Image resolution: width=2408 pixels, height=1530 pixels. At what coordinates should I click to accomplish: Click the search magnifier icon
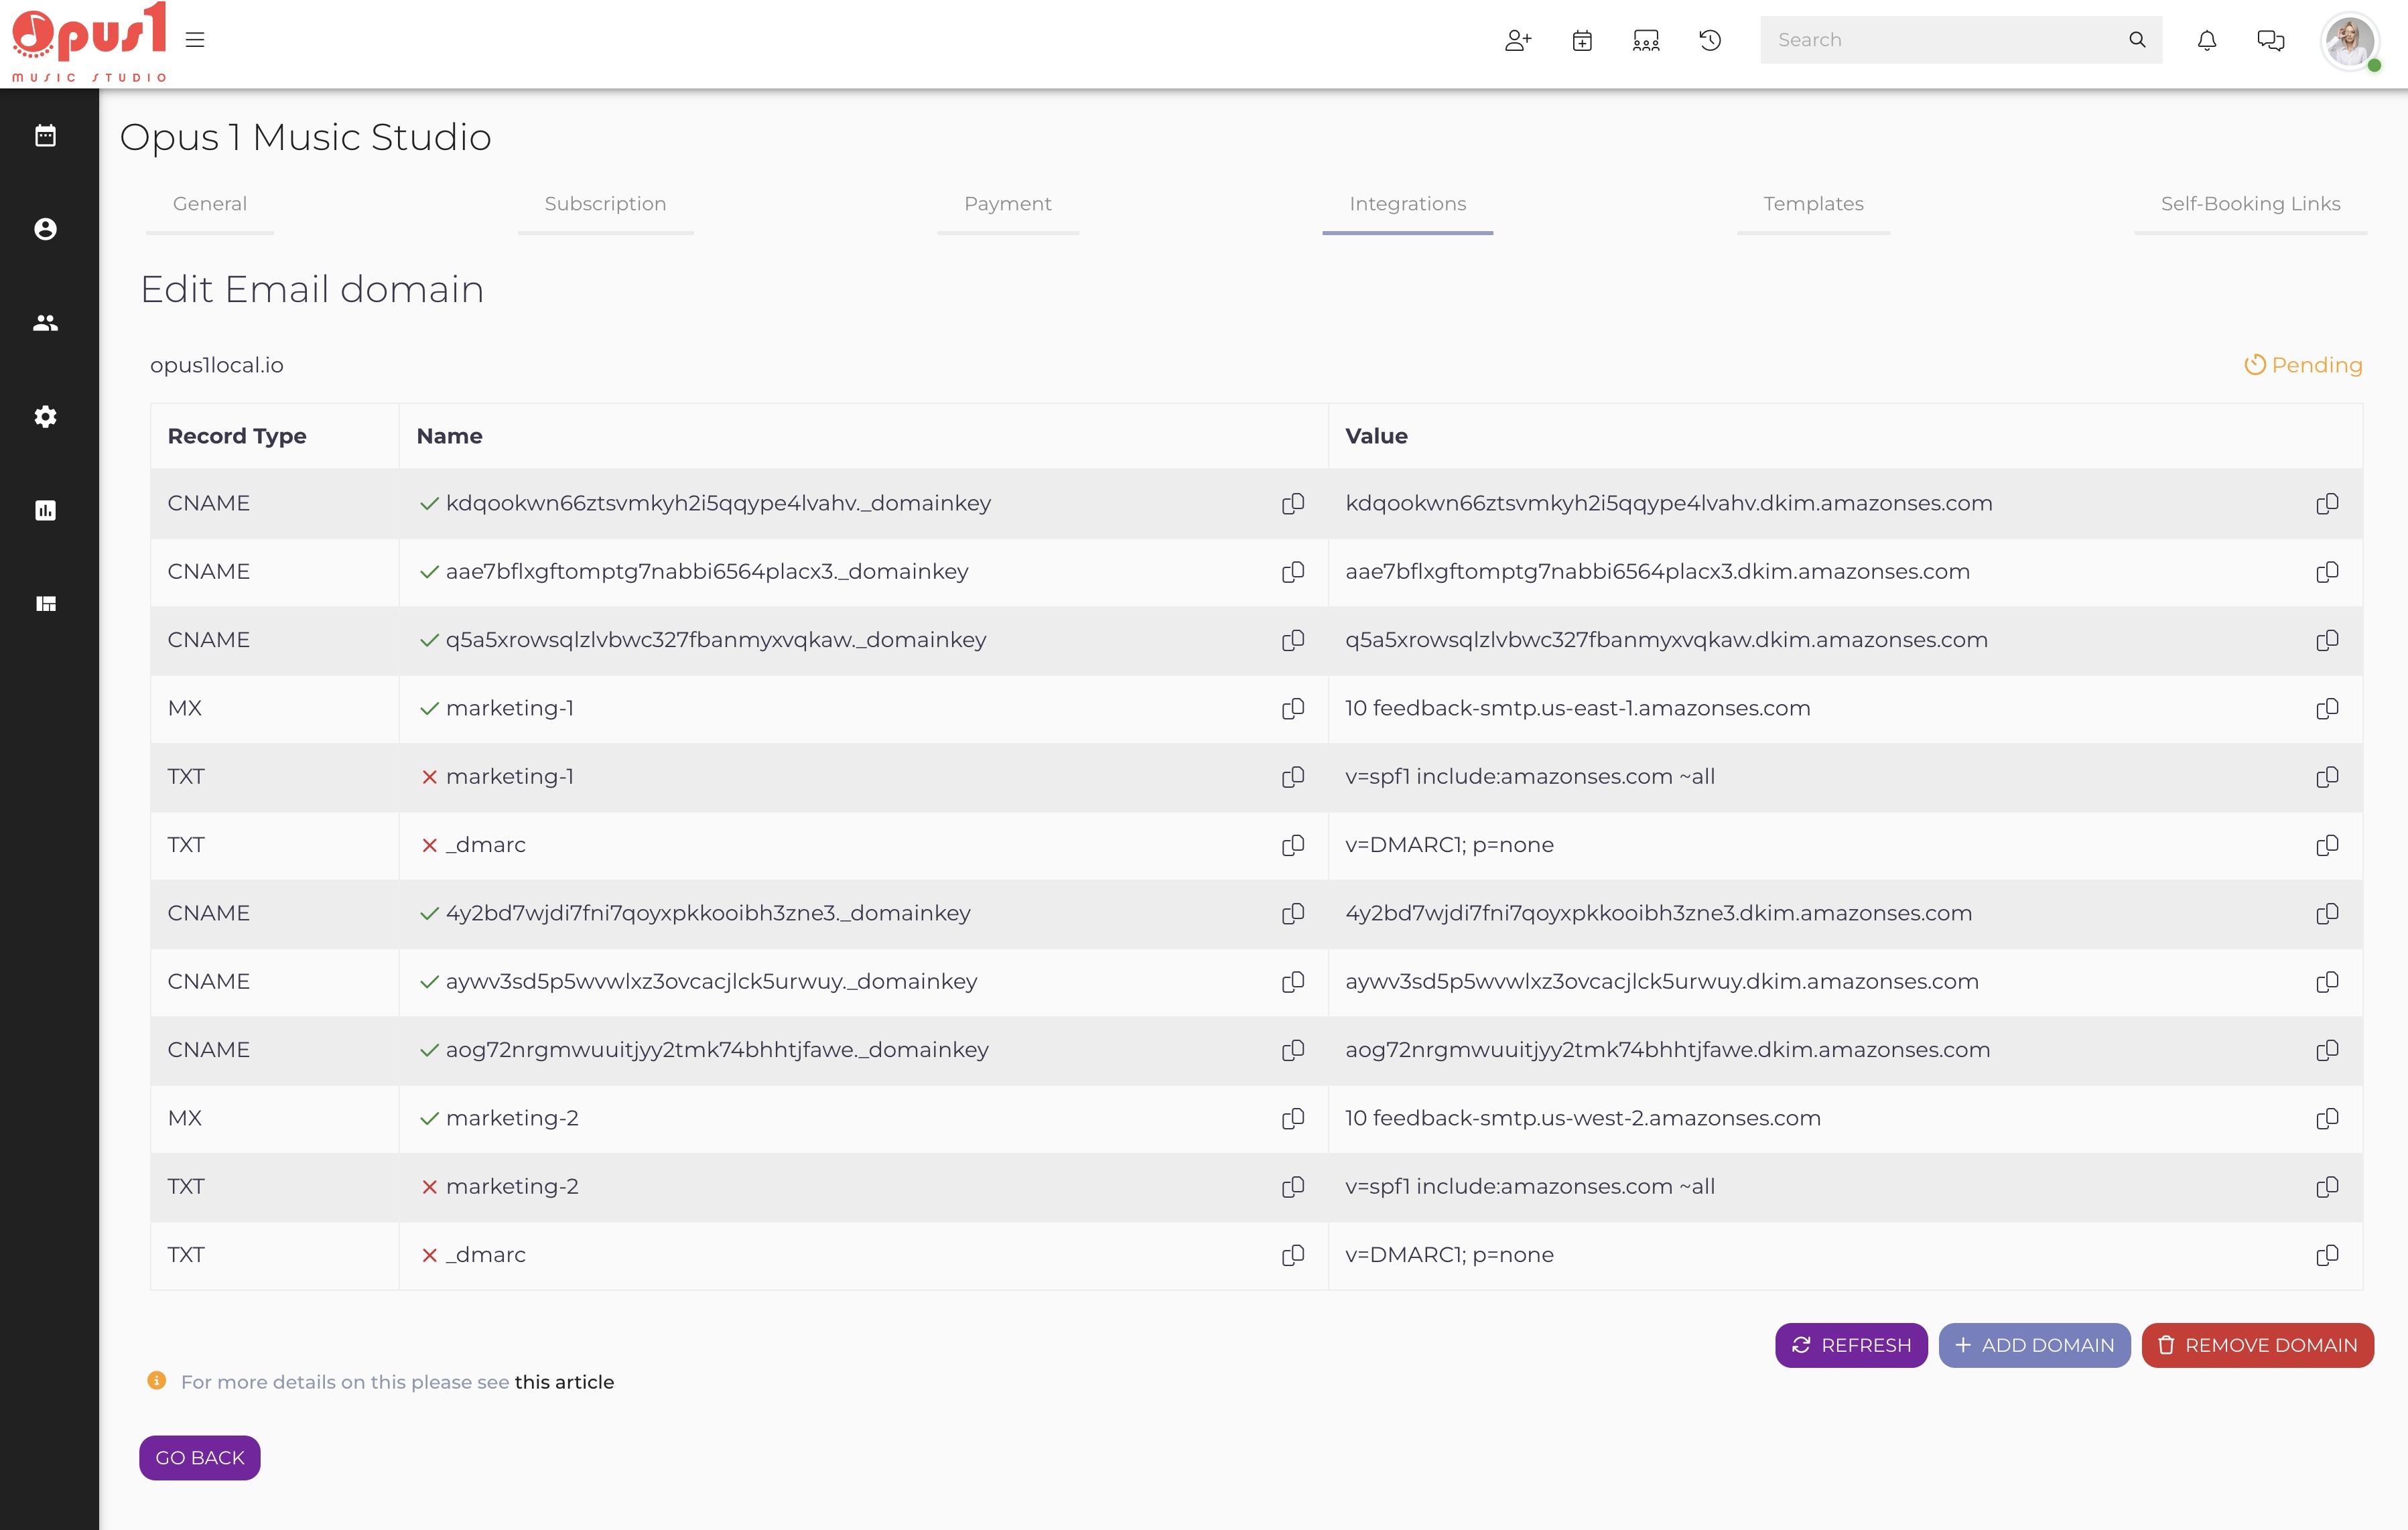tap(2137, 40)
